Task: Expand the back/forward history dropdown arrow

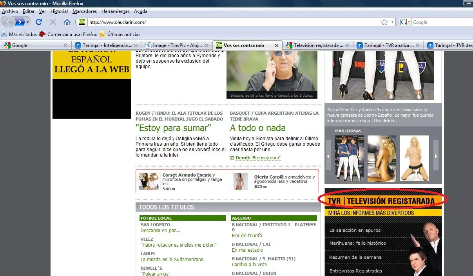Action: (x=28, y=22)
